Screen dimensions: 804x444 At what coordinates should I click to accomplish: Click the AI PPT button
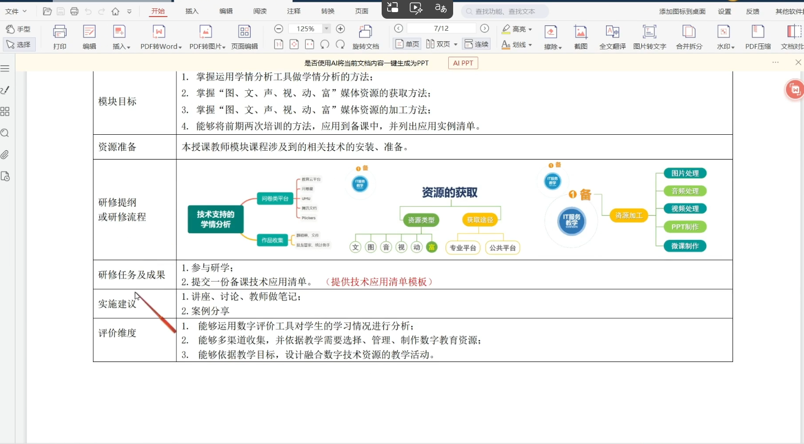463,63
